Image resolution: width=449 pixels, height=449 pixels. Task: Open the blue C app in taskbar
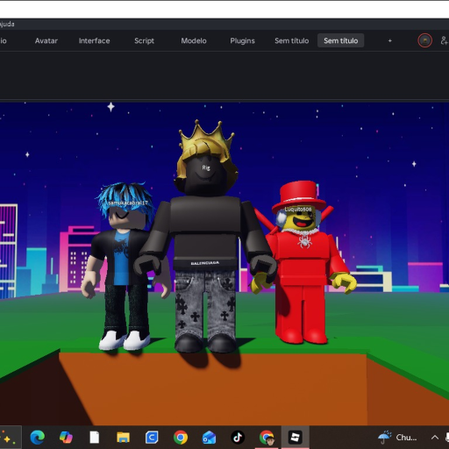tap(152, 438)
